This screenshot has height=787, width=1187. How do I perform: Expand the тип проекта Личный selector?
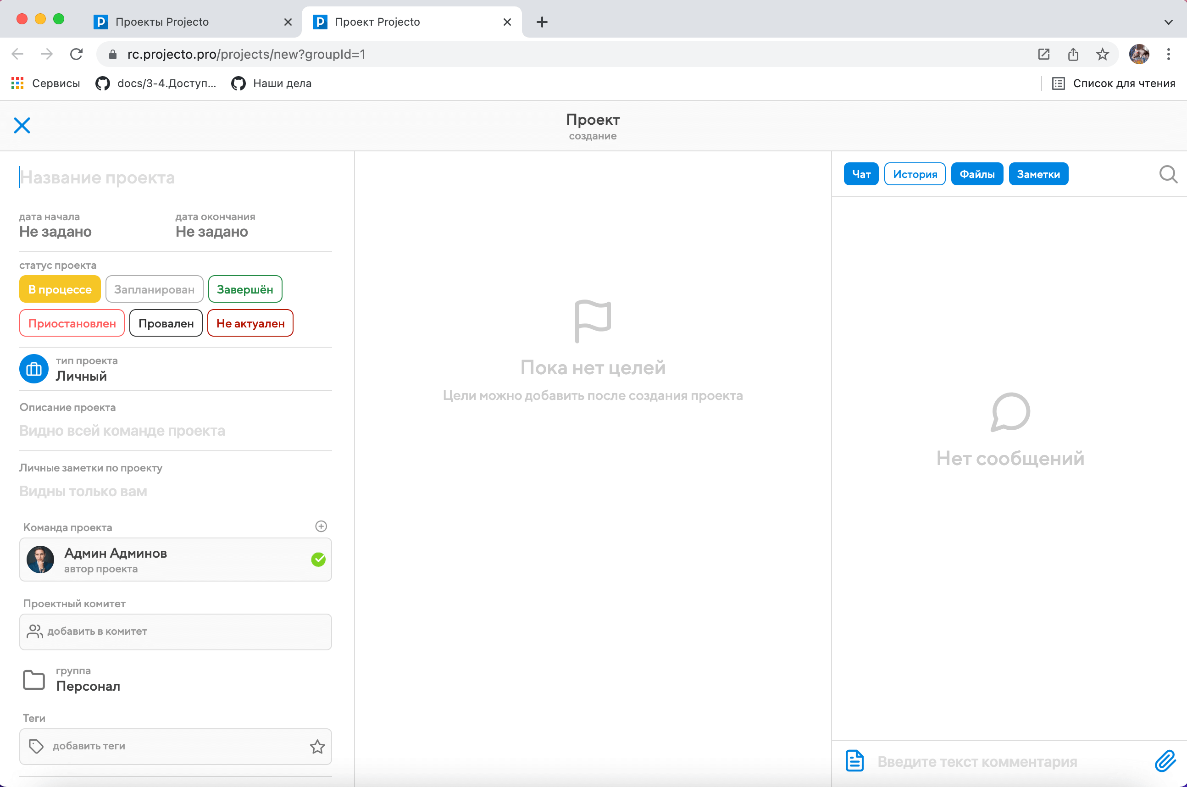[81, 376]
